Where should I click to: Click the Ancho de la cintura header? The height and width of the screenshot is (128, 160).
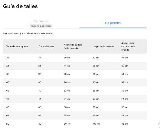[x=129, y=46]
